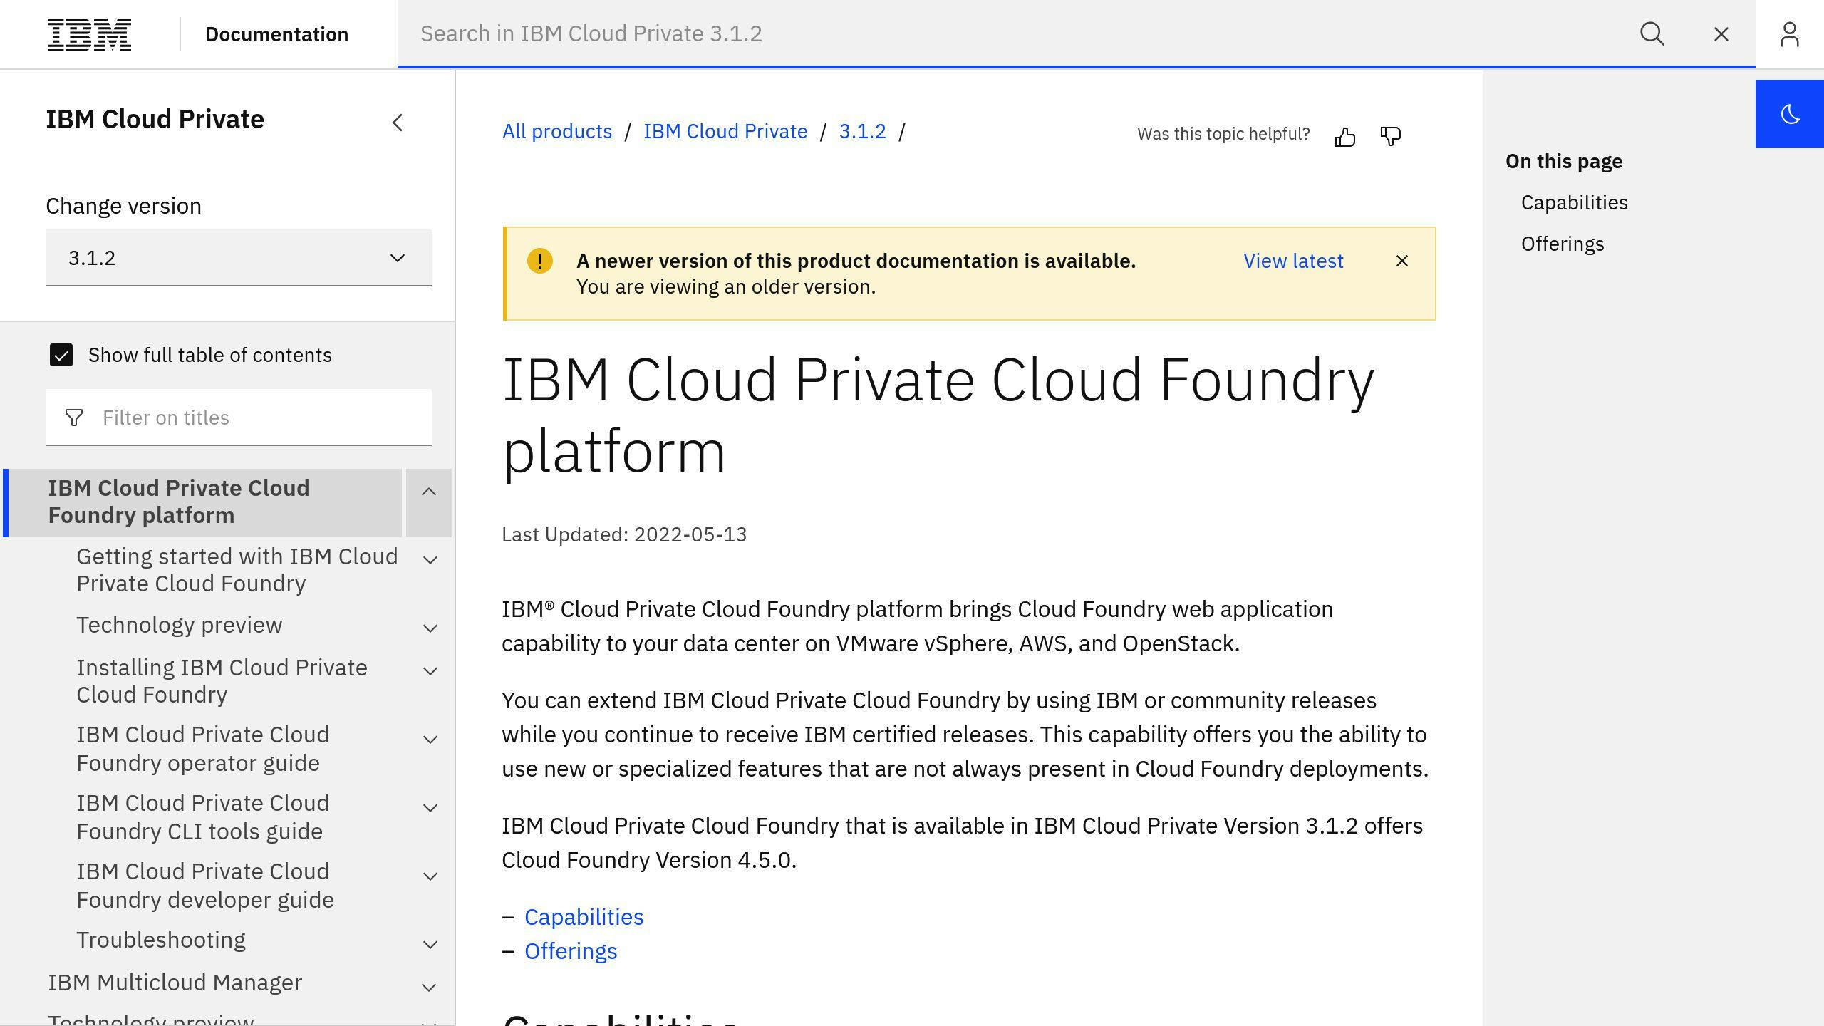Click the user account profile icon
Viewport: 1824px width, 1026px height.
pos(1789,33)
